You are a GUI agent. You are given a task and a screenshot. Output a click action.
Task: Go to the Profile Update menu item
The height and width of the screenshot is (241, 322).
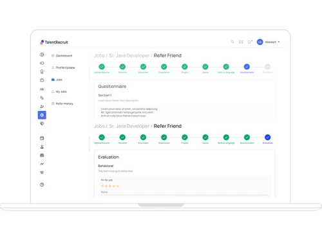coord(63,67)
